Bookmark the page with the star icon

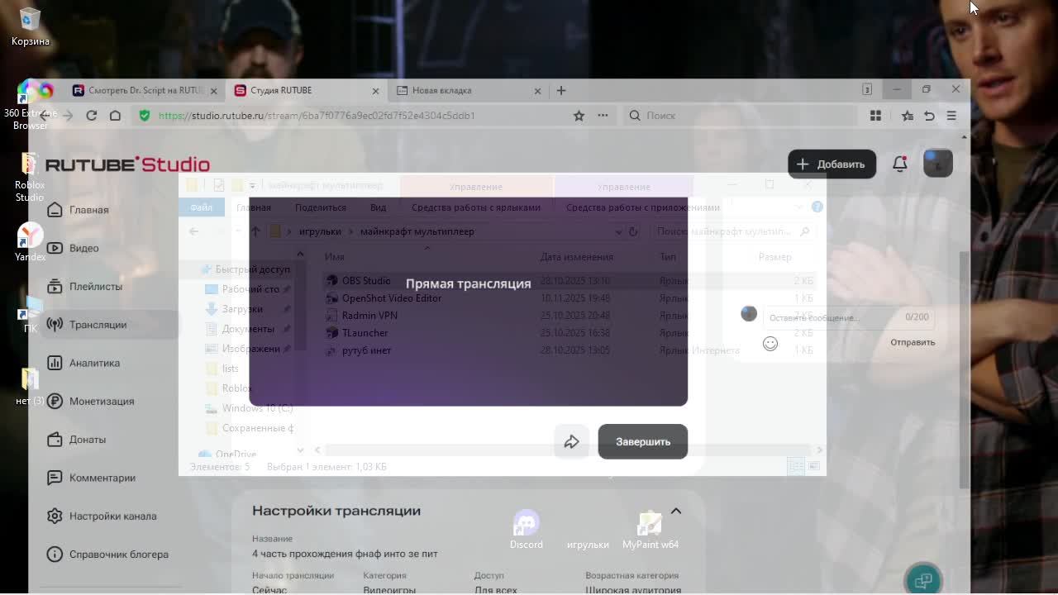click(x=579, y=116)
